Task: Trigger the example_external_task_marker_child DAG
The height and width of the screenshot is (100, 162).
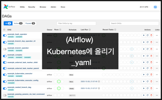Action: (x=144, y=62)
